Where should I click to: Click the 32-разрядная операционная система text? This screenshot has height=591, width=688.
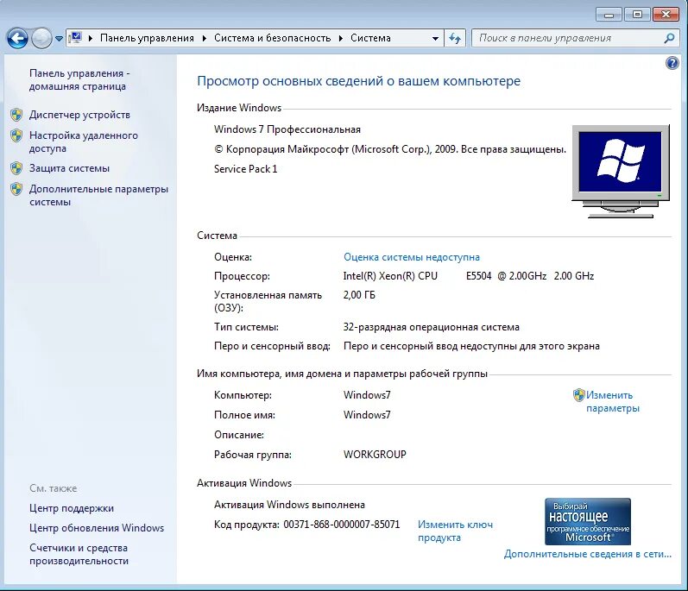coord(431,328)
